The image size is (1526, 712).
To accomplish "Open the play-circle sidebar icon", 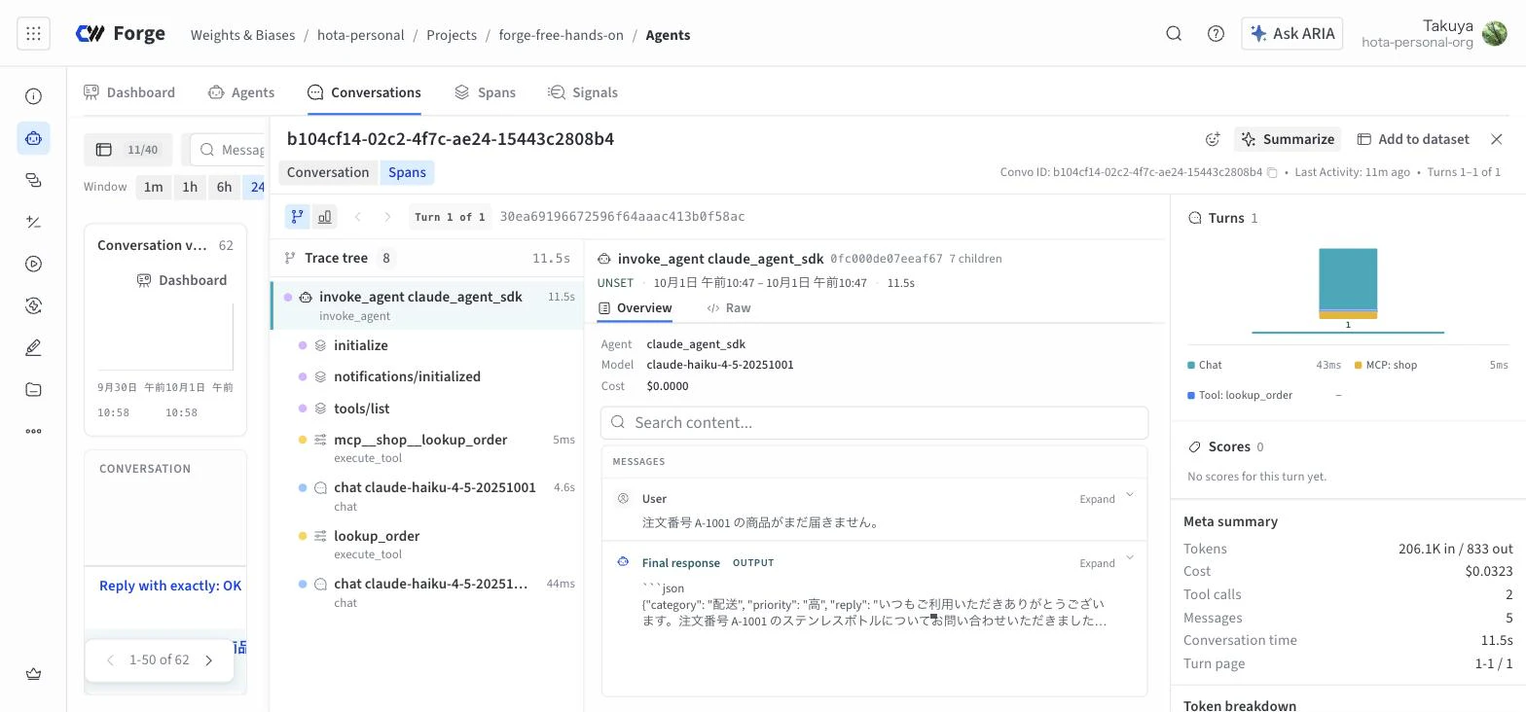I will point(33,264).
